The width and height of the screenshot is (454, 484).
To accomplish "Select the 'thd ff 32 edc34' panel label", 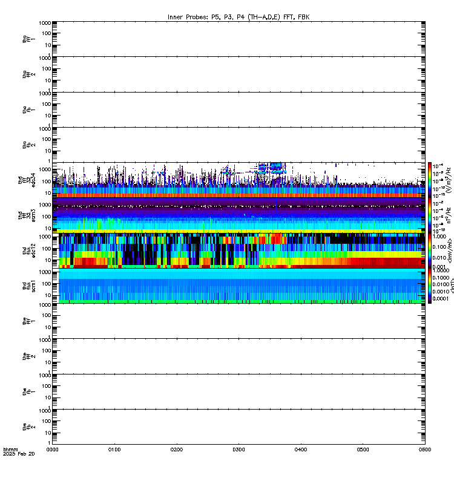I will click(x=27, y=180).
